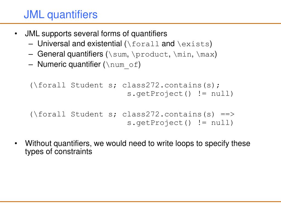Click the orange line beneath the title
This screenshot has height=211, width=281.
[140, 24]
